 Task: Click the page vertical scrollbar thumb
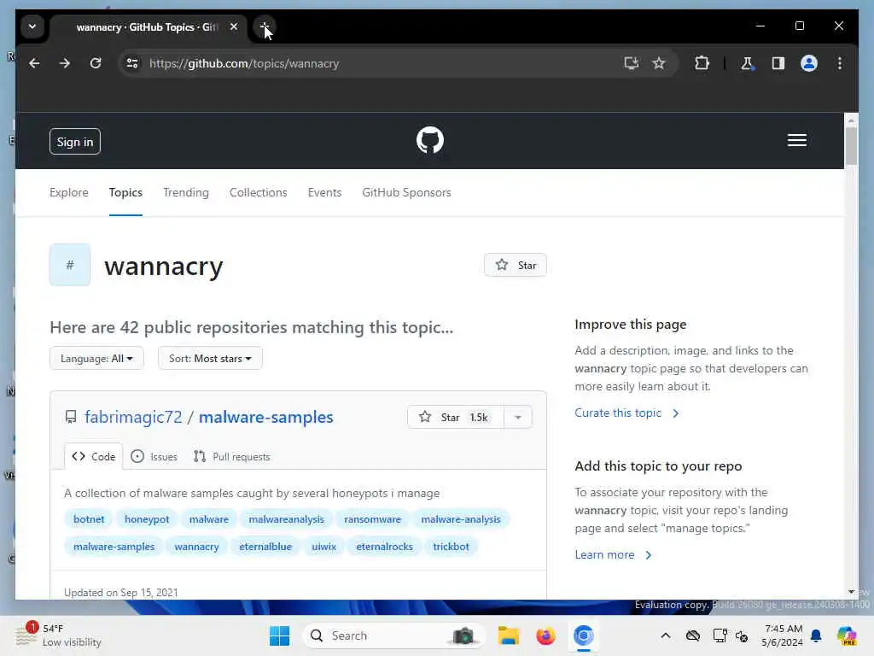(851, 146)
